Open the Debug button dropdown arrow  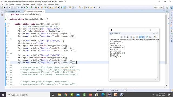pyautogui.click(x=24, y=8)
